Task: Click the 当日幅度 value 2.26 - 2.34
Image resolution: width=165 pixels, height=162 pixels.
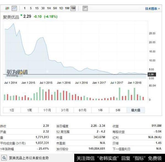Action: click(x=98, y=126)
